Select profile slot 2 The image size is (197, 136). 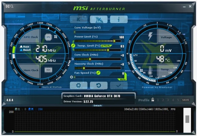coord(163,100)
